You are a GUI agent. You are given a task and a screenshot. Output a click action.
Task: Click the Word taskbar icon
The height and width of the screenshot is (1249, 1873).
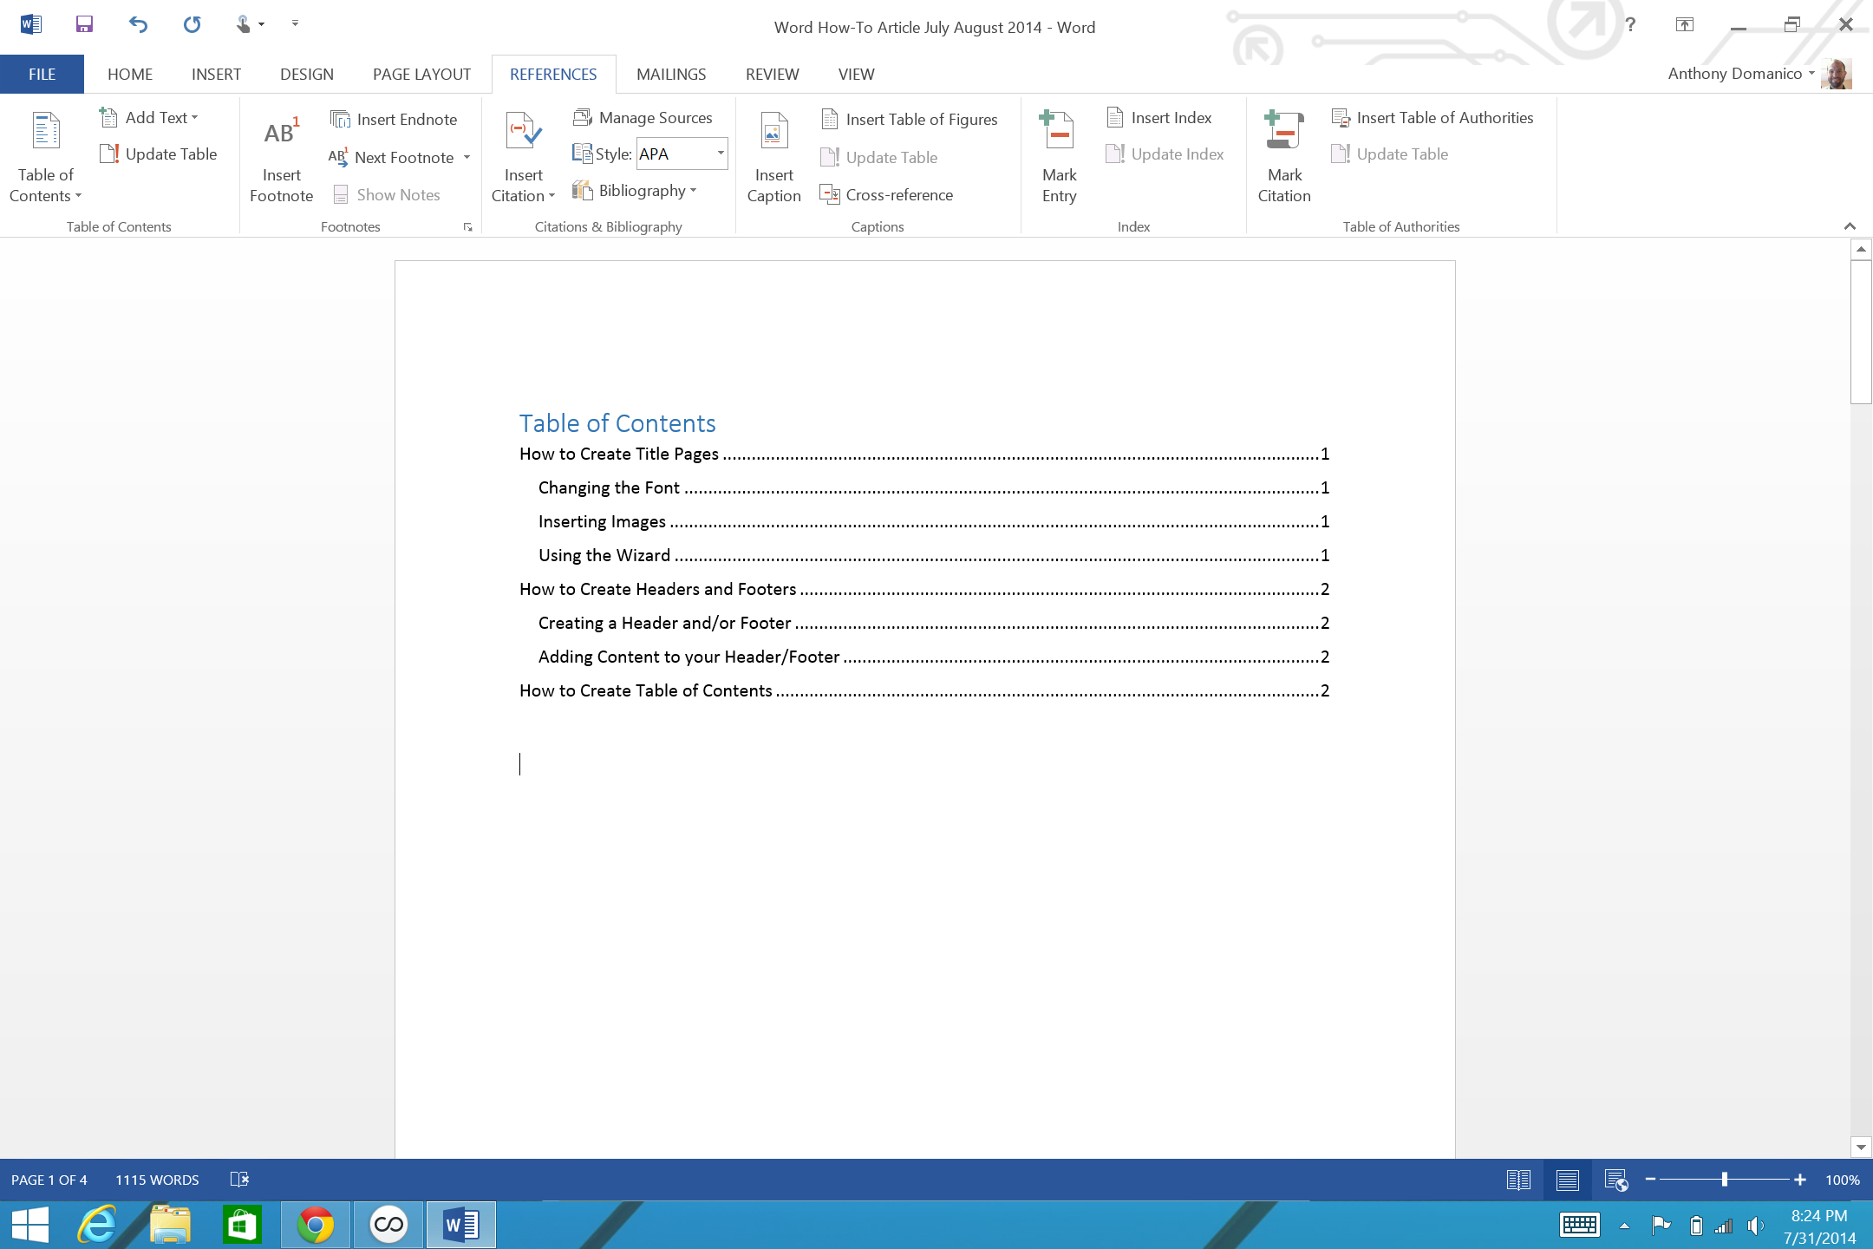[x=461, y=1226]
